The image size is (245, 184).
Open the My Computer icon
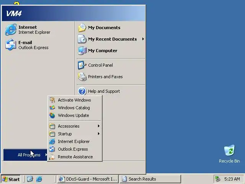click(82, 51)
